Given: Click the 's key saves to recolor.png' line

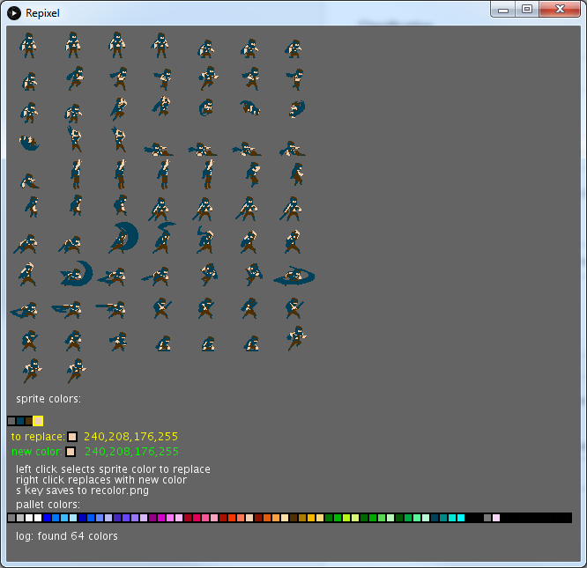Looking at the screenshot, I should pos(82,491).
